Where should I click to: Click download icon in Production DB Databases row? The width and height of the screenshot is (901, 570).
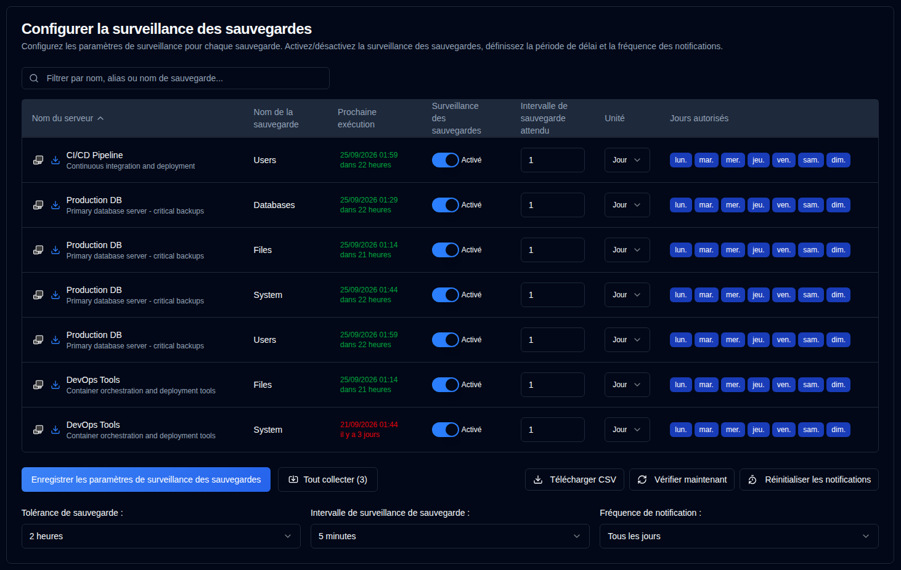point(55,205)
